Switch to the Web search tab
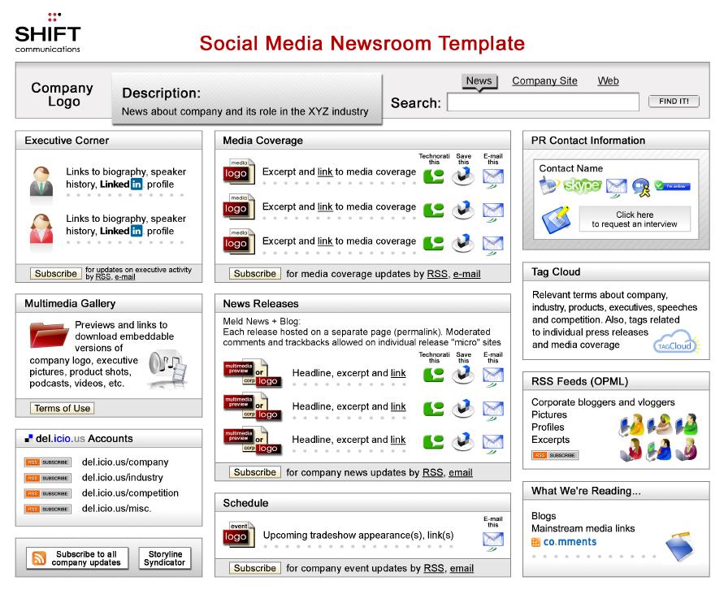Image resolution: width=724 pixels, height=590 pixels. coord(608,80)
